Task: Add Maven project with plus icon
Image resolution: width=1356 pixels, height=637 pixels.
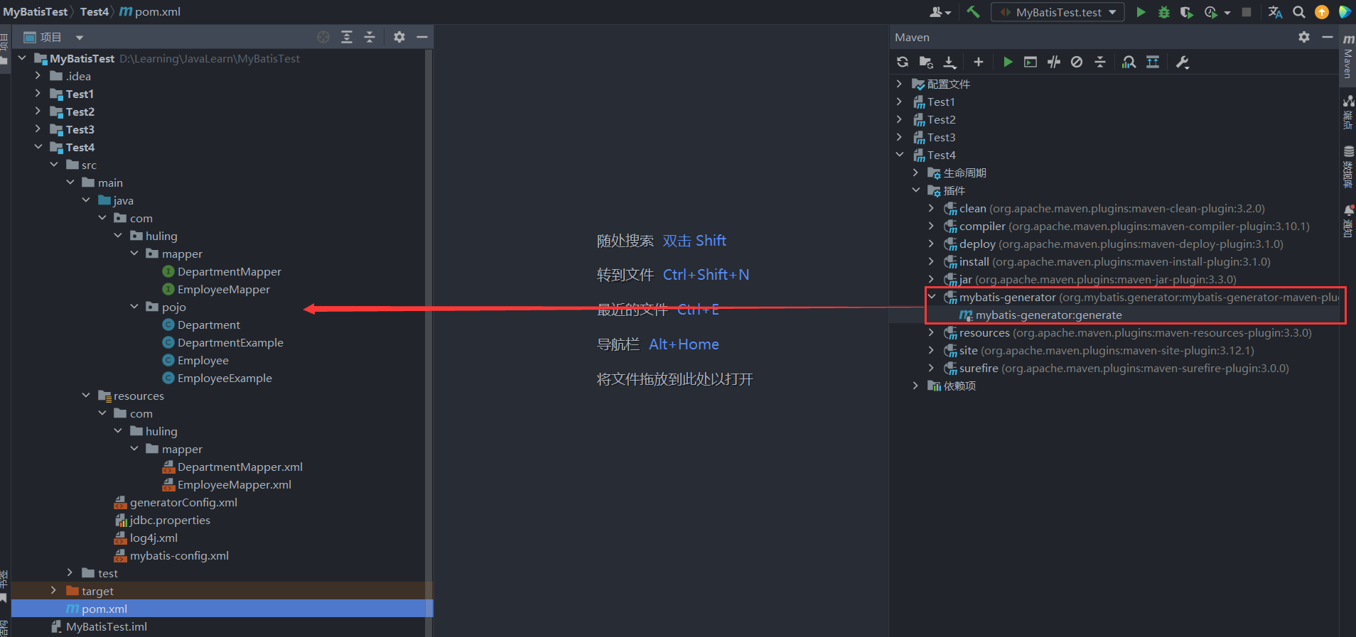Action: [979, 62]
